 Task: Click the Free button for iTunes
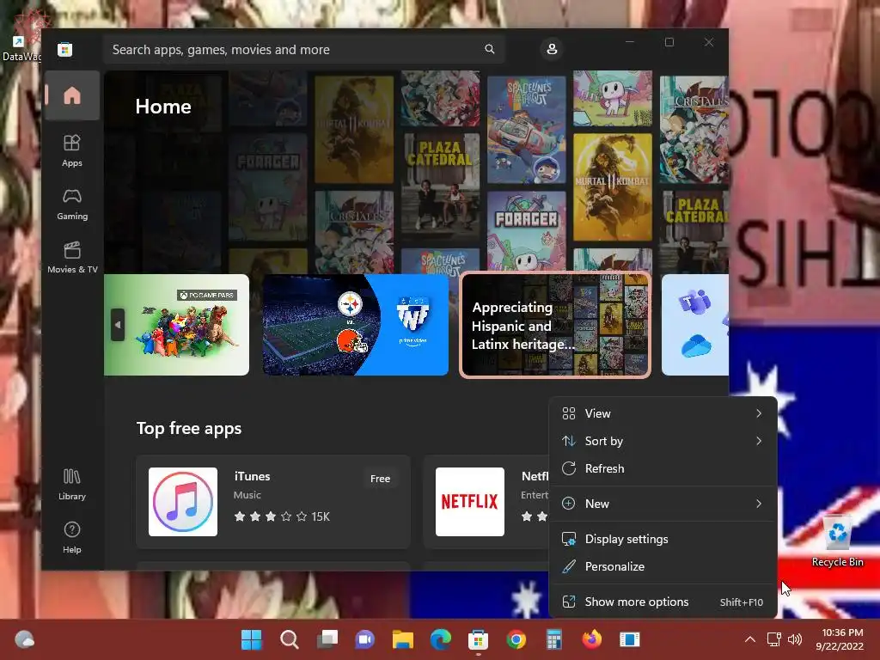click(380, 479)
